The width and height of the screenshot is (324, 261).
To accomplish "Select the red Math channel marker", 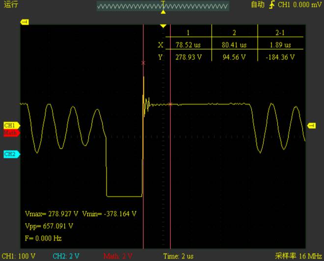I will pyautogui.click(x=10, y=132).
